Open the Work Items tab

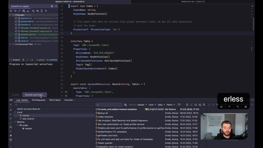[55, 100]
